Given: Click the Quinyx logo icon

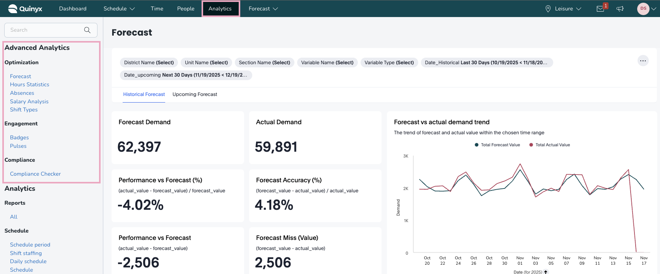Looking at the screenshot, I should [x=13, y=9].
